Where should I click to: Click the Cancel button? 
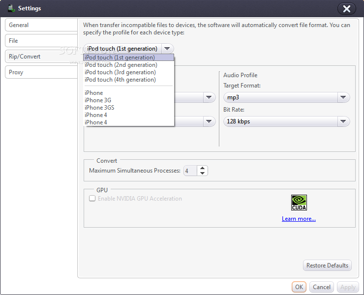click(x=322, y=287)
